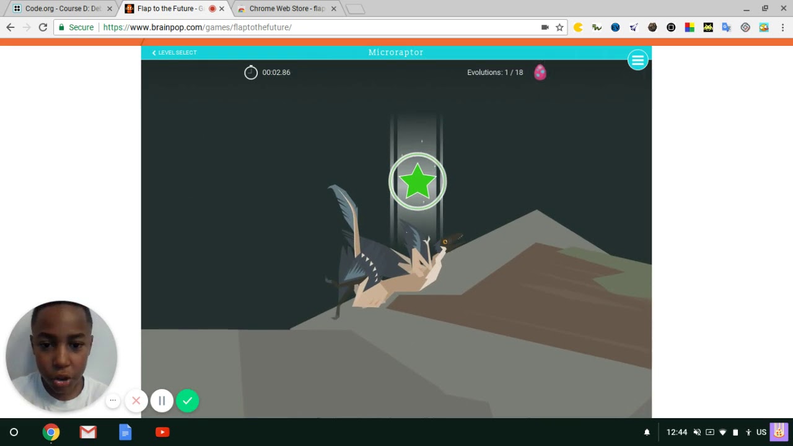The width and height of the screenshot is (793, 446).
Task: Click the Secure padlock site info
Action: (77, 27)
